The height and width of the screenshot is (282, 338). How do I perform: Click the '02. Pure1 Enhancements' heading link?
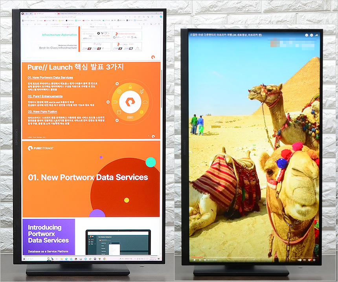point(45,96)
